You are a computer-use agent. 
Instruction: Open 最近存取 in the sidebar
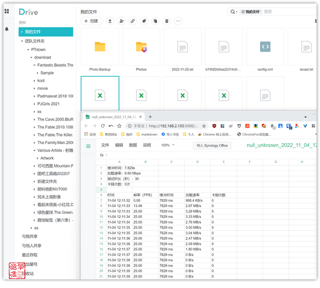pyautogui.click(x=30, y=255)
